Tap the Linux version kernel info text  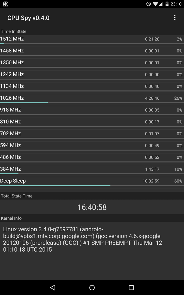point(83,239)
